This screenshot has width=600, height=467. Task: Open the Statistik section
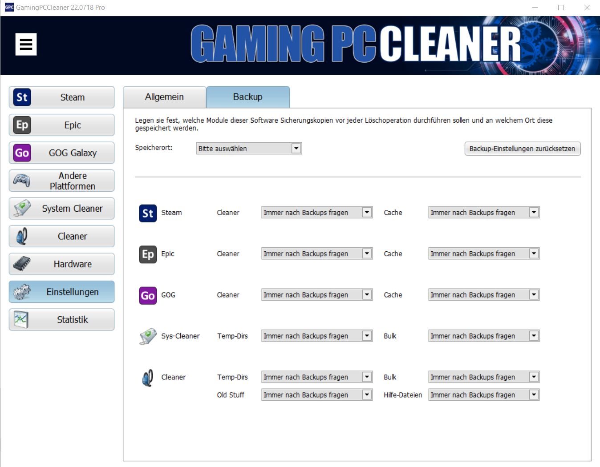pos(61,320)
